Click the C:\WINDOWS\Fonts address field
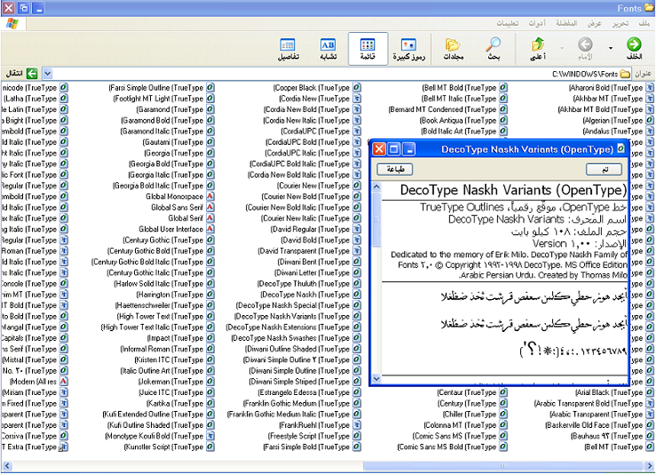 tap(337, 74)
